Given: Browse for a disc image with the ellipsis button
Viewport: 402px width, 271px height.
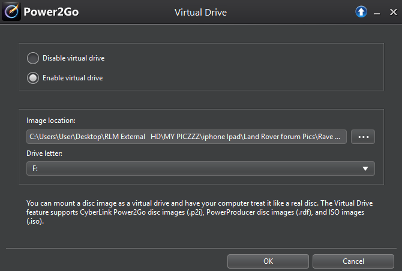Looking at the screenshot, I should coord(363,137).
